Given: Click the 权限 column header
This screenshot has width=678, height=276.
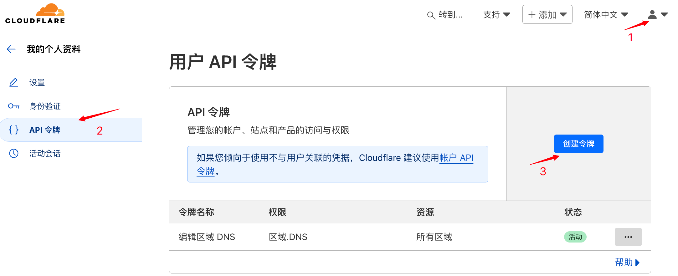Looking at the screenshot, I should tap(277, 212).
